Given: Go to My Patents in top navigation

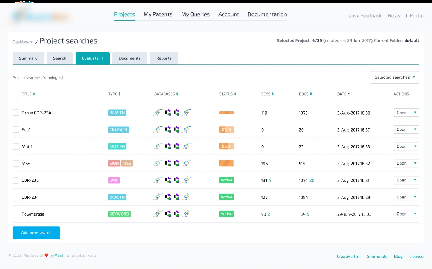Looking at the screenshot, I should [x=158, y=14].
